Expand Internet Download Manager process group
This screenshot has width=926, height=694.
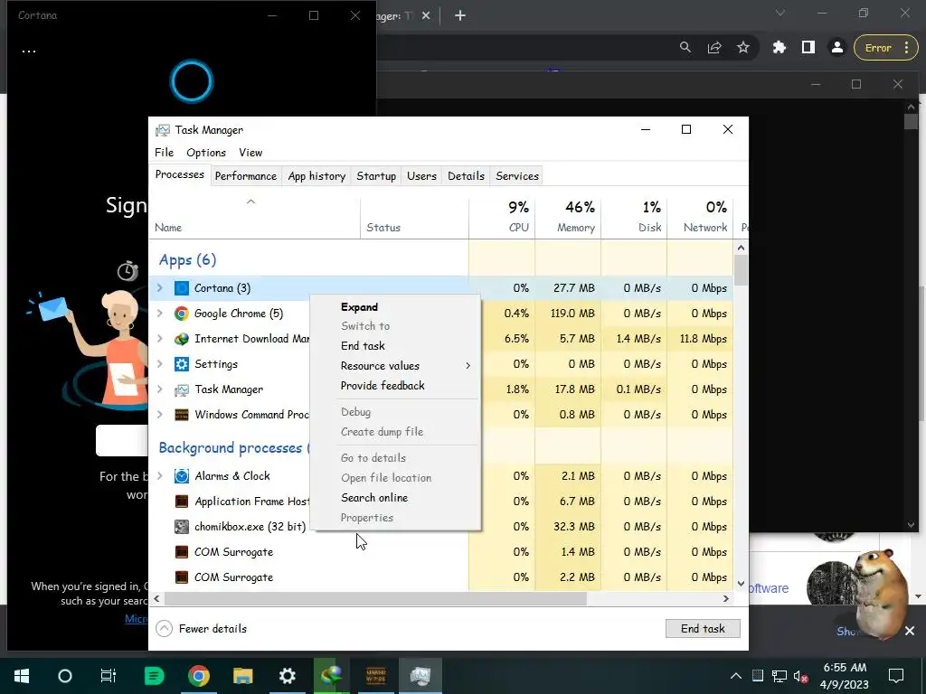[160, 339]
